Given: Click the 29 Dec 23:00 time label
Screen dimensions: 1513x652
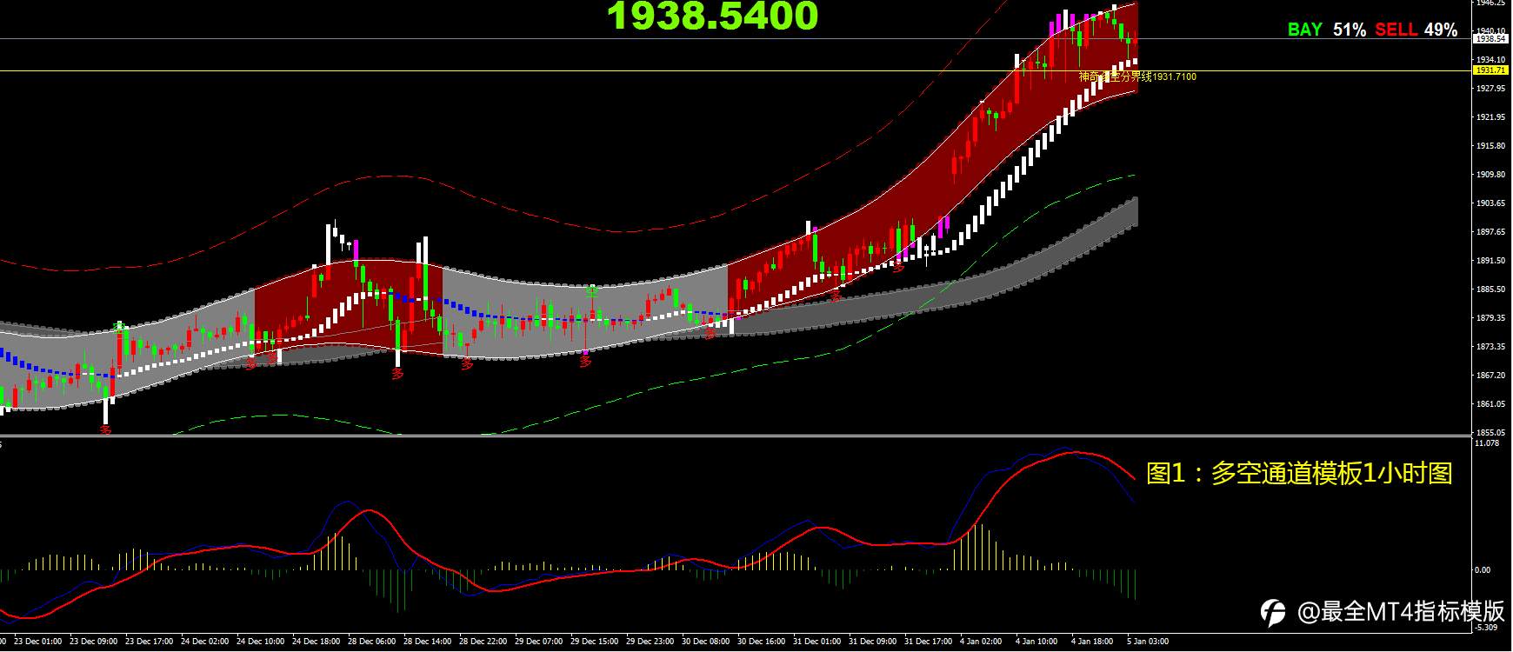Looking at the screenshot, I should click(x=650, y=642).
